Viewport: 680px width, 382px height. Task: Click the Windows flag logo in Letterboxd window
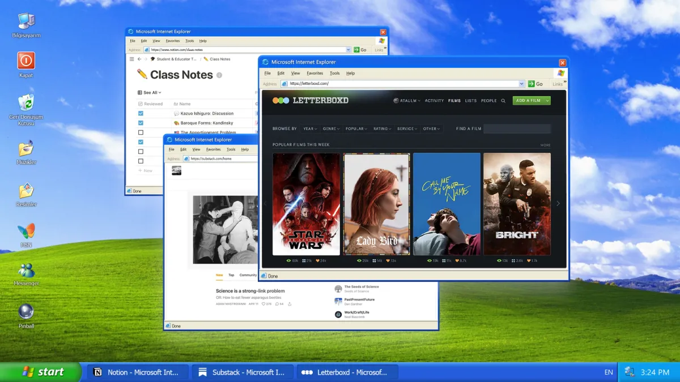pos(560,73)
